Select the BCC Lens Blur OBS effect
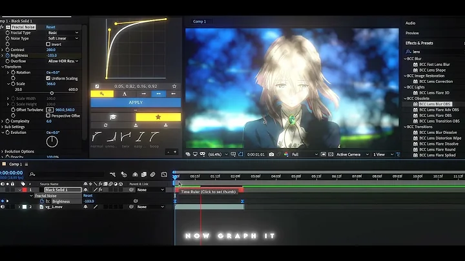This screenshot has height=261, width=465. (x=435, y=104)
